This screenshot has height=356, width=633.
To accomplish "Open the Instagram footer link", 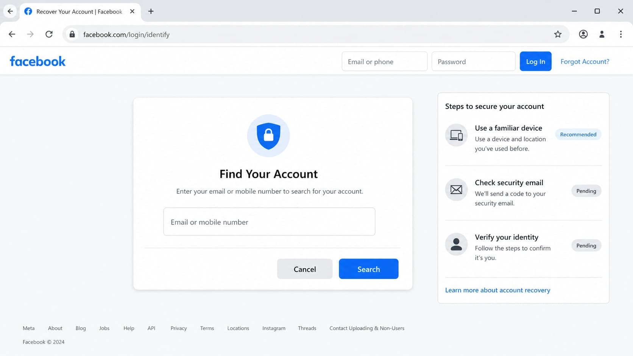I will pos(274,328).
